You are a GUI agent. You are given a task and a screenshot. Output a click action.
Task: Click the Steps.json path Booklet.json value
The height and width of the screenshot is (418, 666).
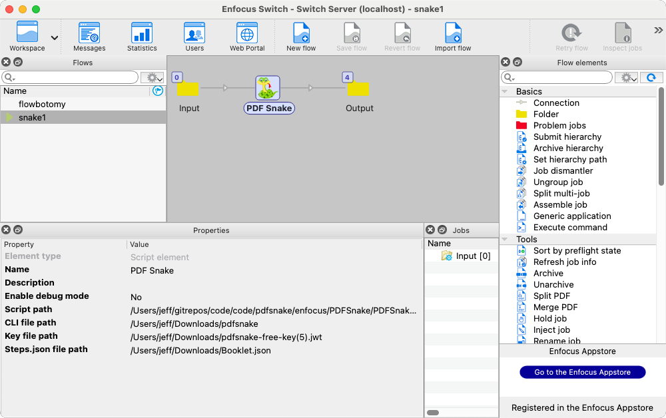200,351
